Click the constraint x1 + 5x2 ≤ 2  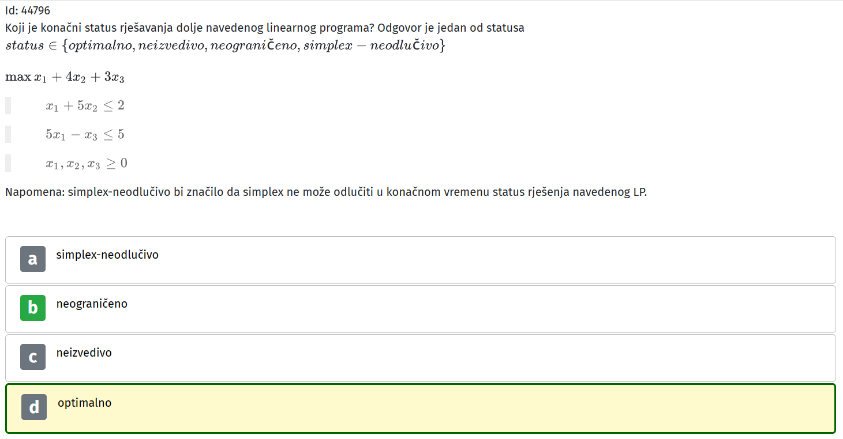85,106
